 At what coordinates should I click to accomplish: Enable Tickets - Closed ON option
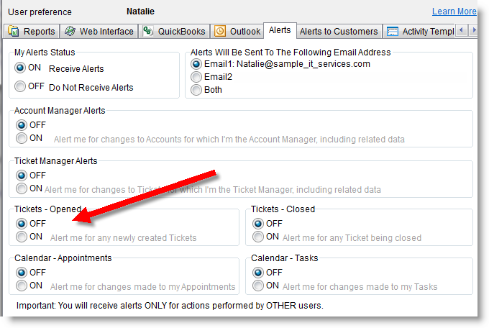click(258, 237)
